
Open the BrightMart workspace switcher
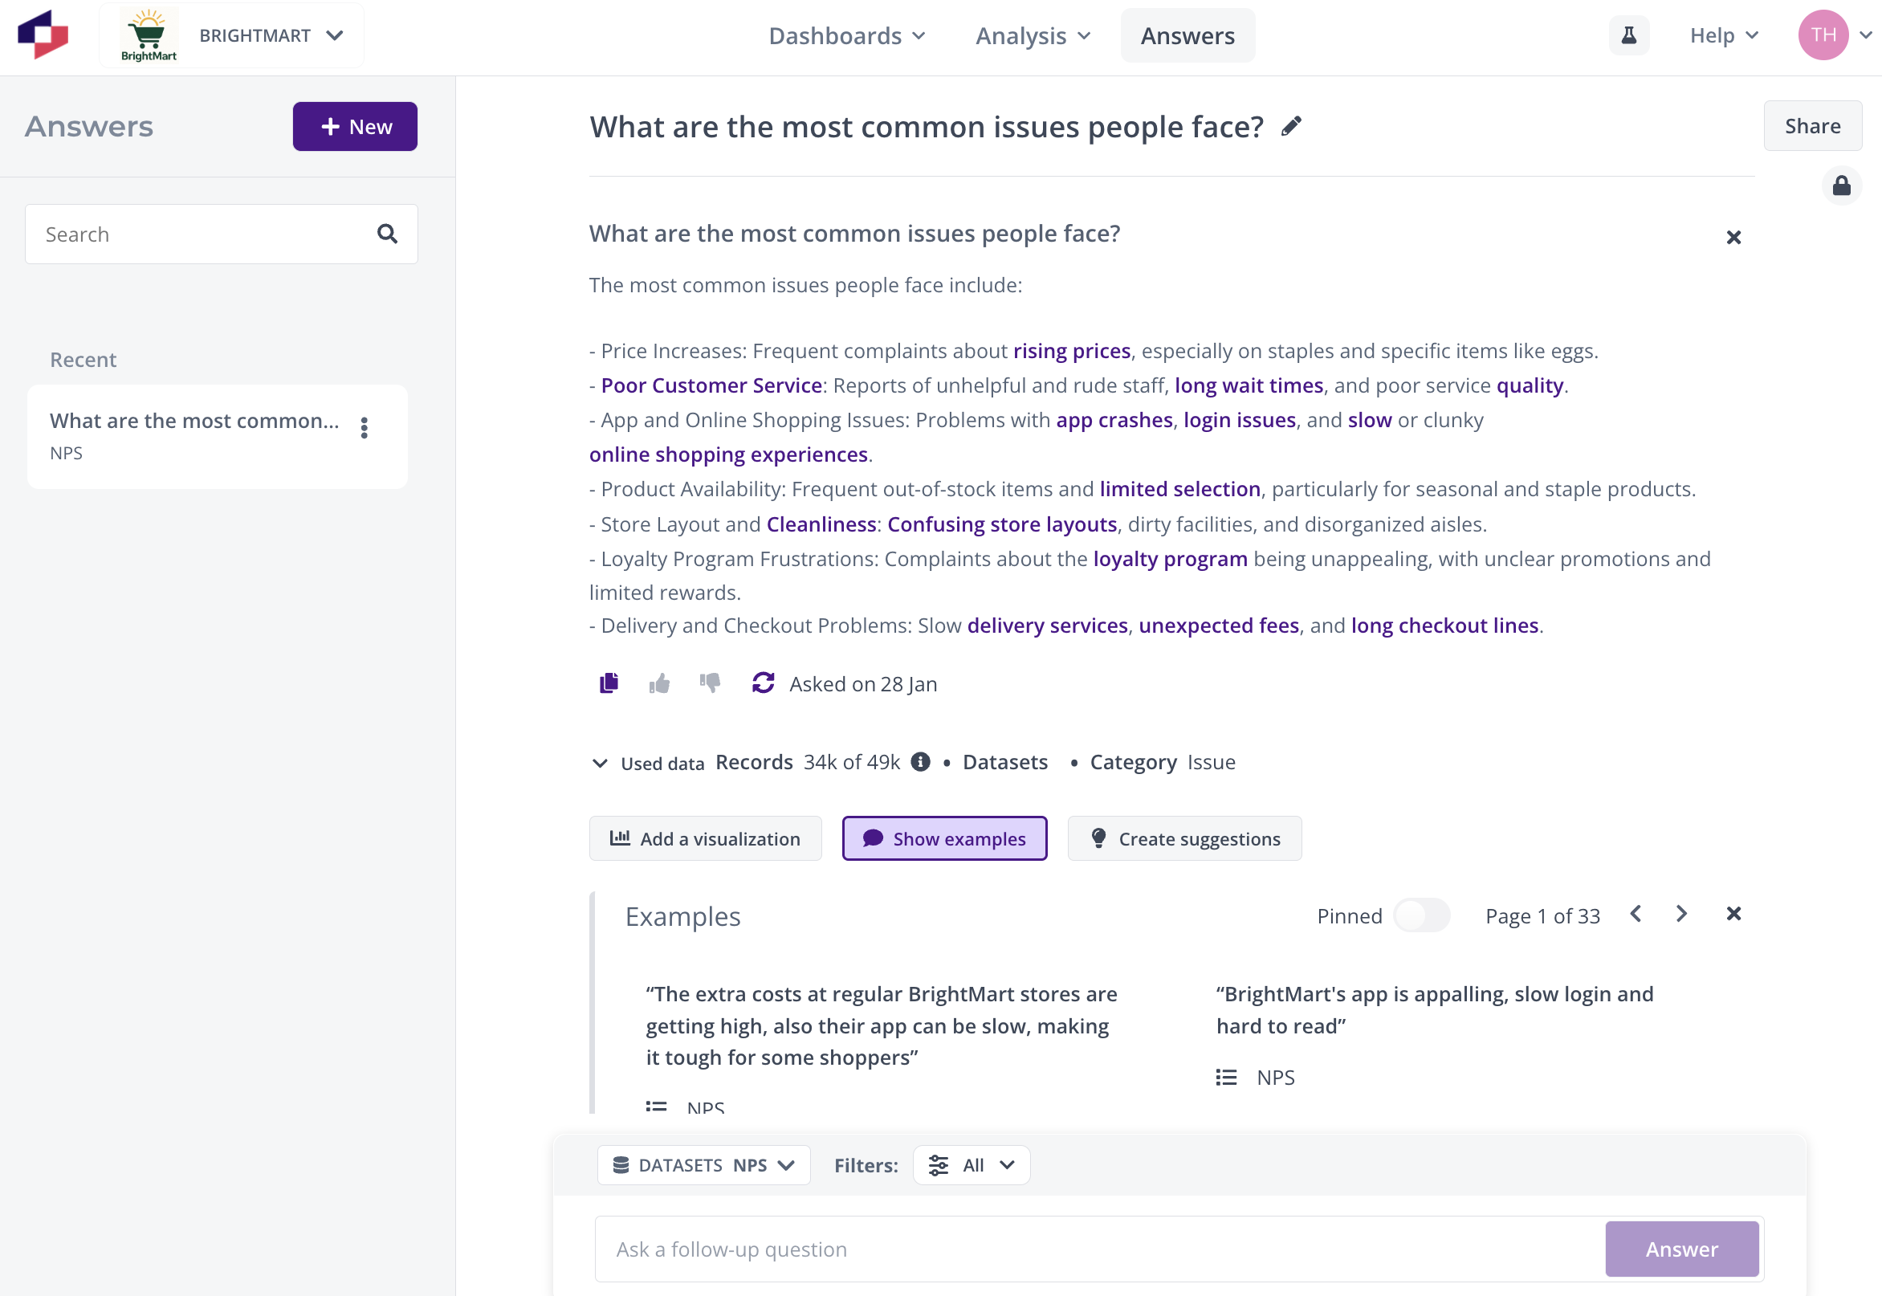point(232,35)
